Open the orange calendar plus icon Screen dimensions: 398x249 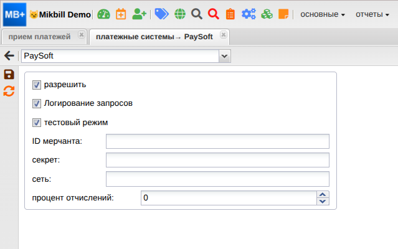(121, 14)
